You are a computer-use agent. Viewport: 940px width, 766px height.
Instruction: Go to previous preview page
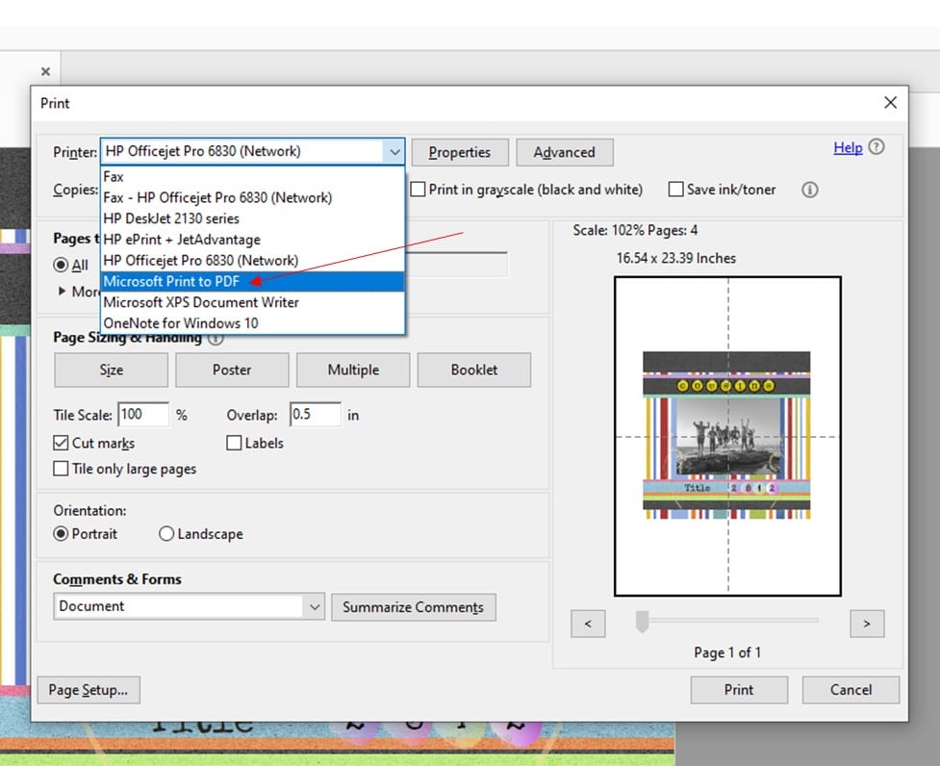(588, 624)
